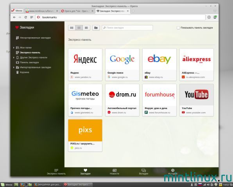Viewport: 233px width, 187px height.
Task: Click the www.gismeteo.ru link text
Action: [84, 113]
